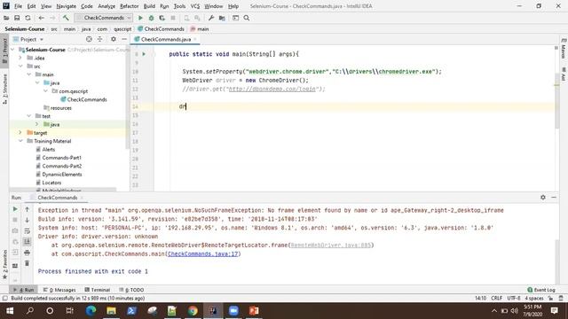Hide the Run tool window
The image size is (568, 319).
[x=554, y=198]
